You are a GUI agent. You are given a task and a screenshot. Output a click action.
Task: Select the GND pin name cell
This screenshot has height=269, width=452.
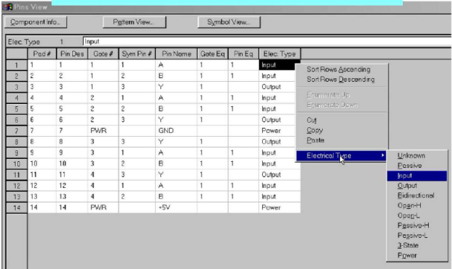pos(176,131)
